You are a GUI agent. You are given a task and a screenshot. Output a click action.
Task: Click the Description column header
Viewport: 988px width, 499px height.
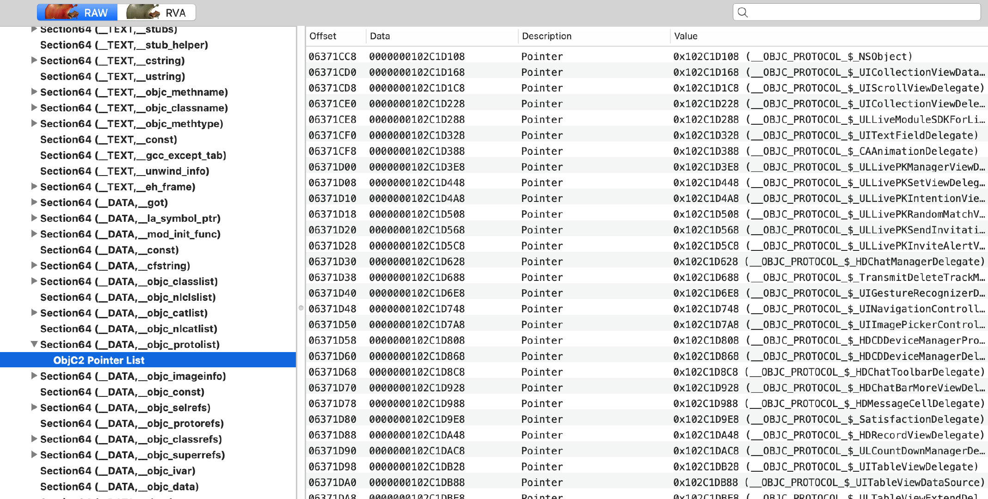(x=546, y=36)
